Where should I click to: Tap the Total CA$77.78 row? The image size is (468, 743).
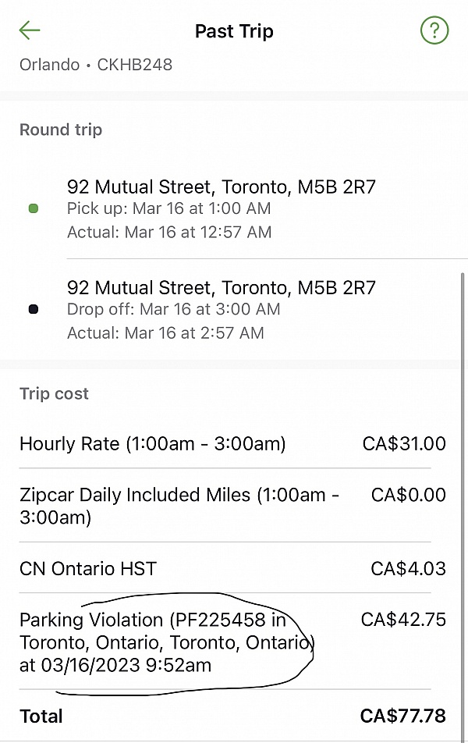(232, 716)
